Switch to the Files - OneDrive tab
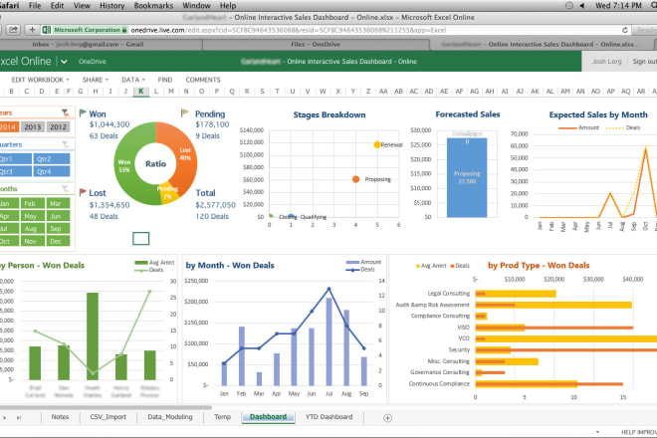The height and width of the screenshot is (438, 657). coord(316,44)
